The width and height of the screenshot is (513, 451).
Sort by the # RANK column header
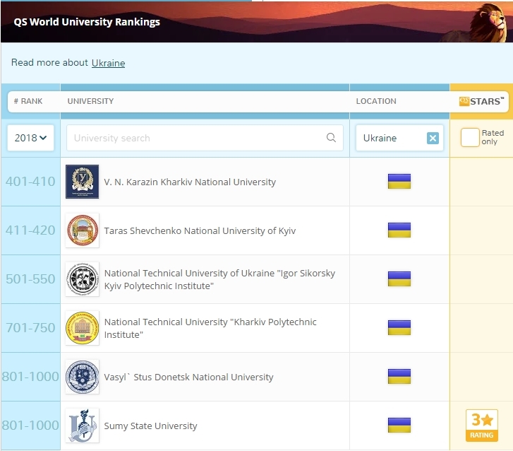pos(28,101)
